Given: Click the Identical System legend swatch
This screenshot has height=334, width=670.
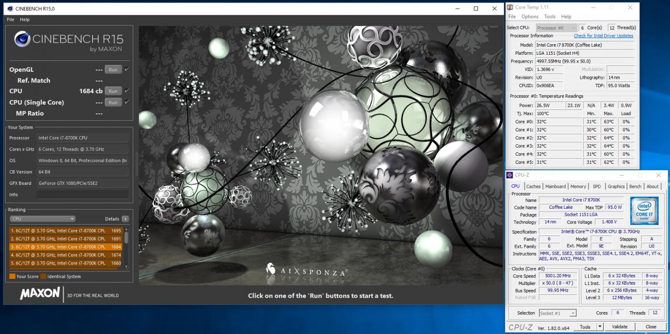Looking at the screenshot, I should [43, 276].
